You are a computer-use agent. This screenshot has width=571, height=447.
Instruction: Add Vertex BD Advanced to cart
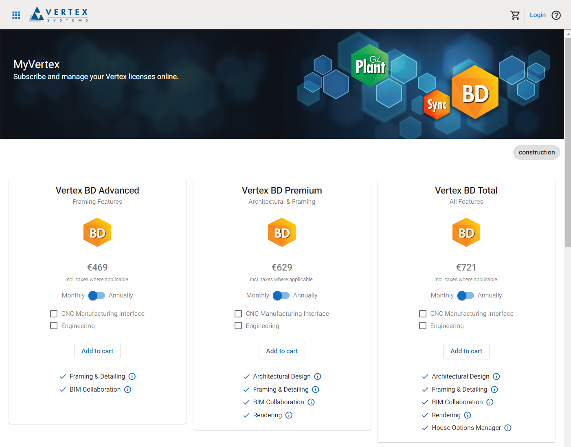pos(97,351)
